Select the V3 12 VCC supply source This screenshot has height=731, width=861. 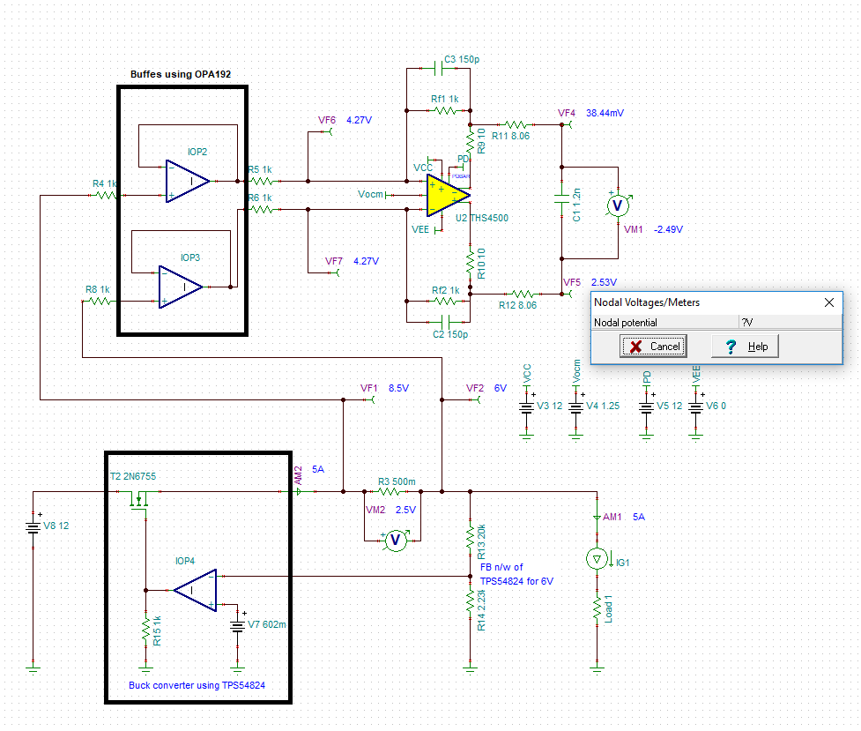527,407
